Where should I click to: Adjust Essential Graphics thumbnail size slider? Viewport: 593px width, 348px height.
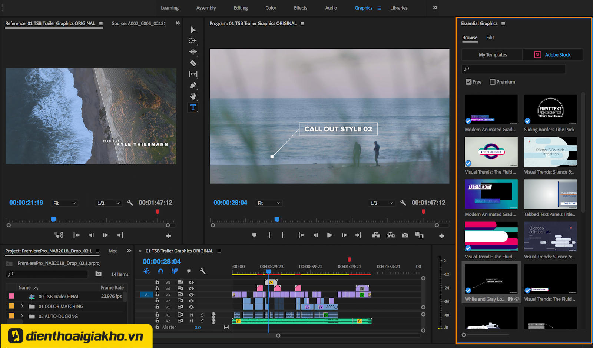click(464, 335)
